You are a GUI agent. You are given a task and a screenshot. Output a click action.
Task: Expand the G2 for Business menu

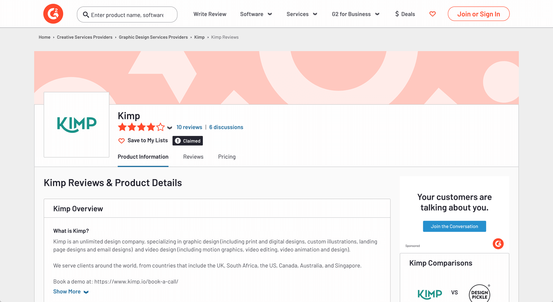pos(355,14)
